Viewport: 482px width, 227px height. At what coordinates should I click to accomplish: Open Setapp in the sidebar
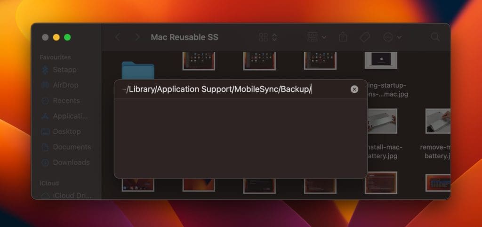[65, 70]
